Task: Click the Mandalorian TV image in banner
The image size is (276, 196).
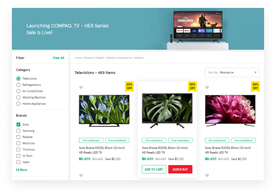Action: tap(198, 27)
